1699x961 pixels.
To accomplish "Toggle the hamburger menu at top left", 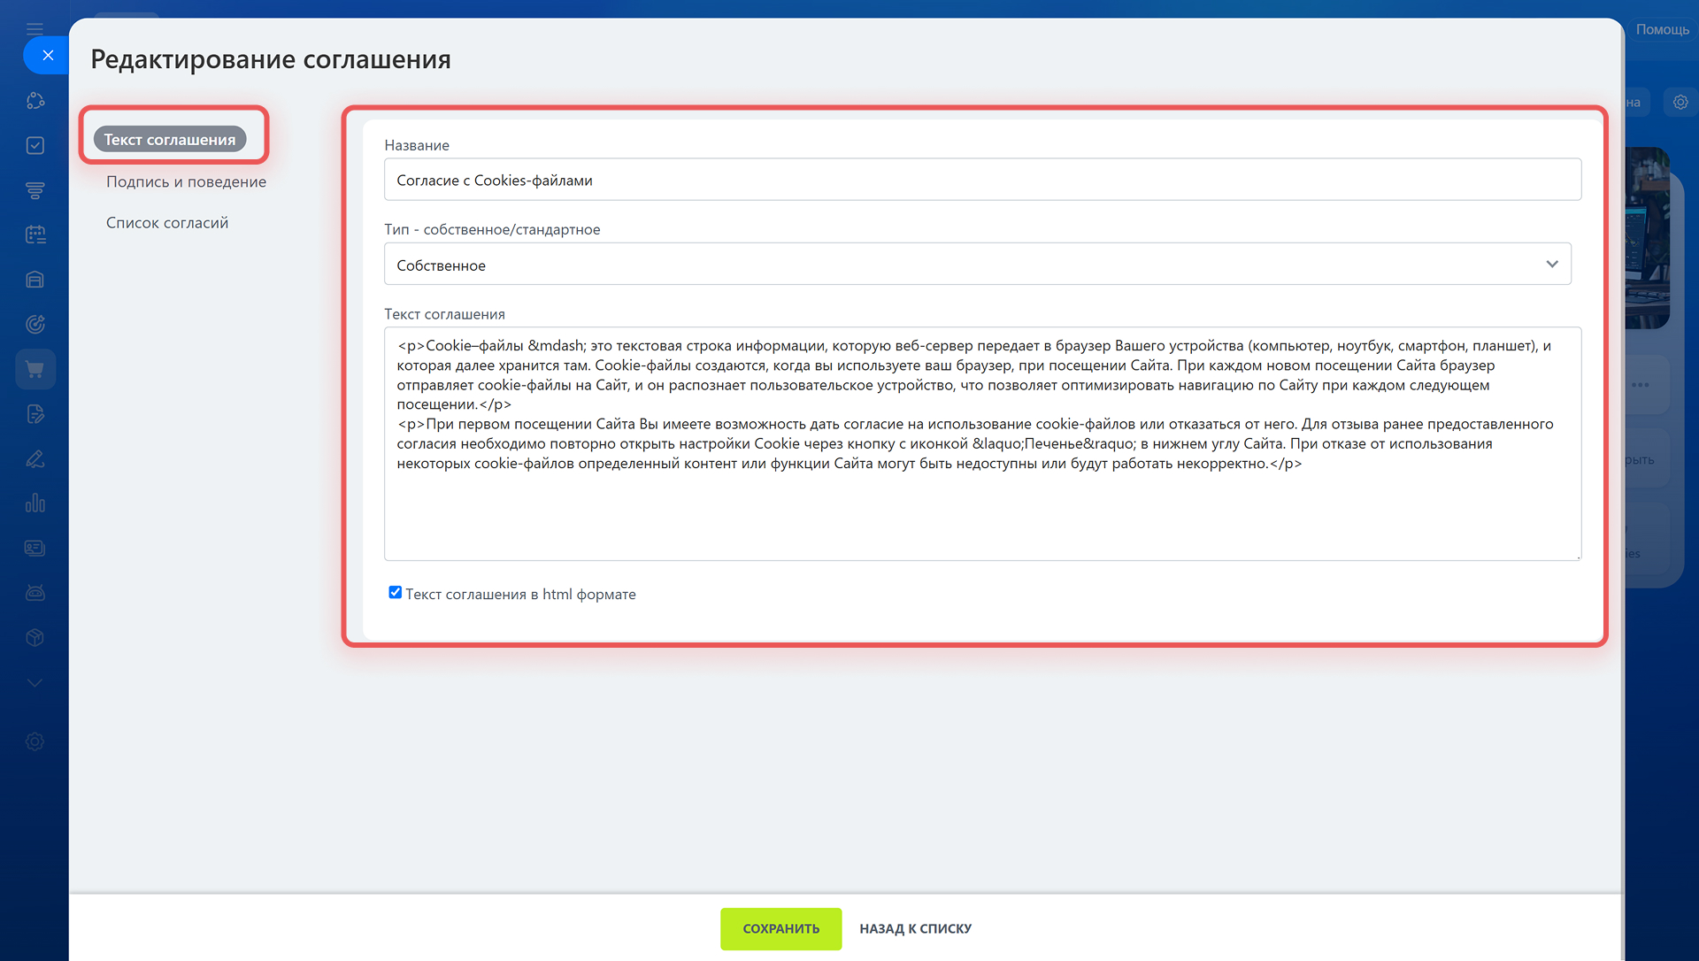I will pos(35,29).
